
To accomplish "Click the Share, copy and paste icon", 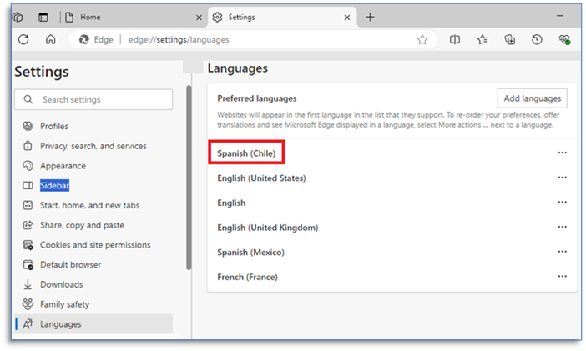I will pos(28,225).
